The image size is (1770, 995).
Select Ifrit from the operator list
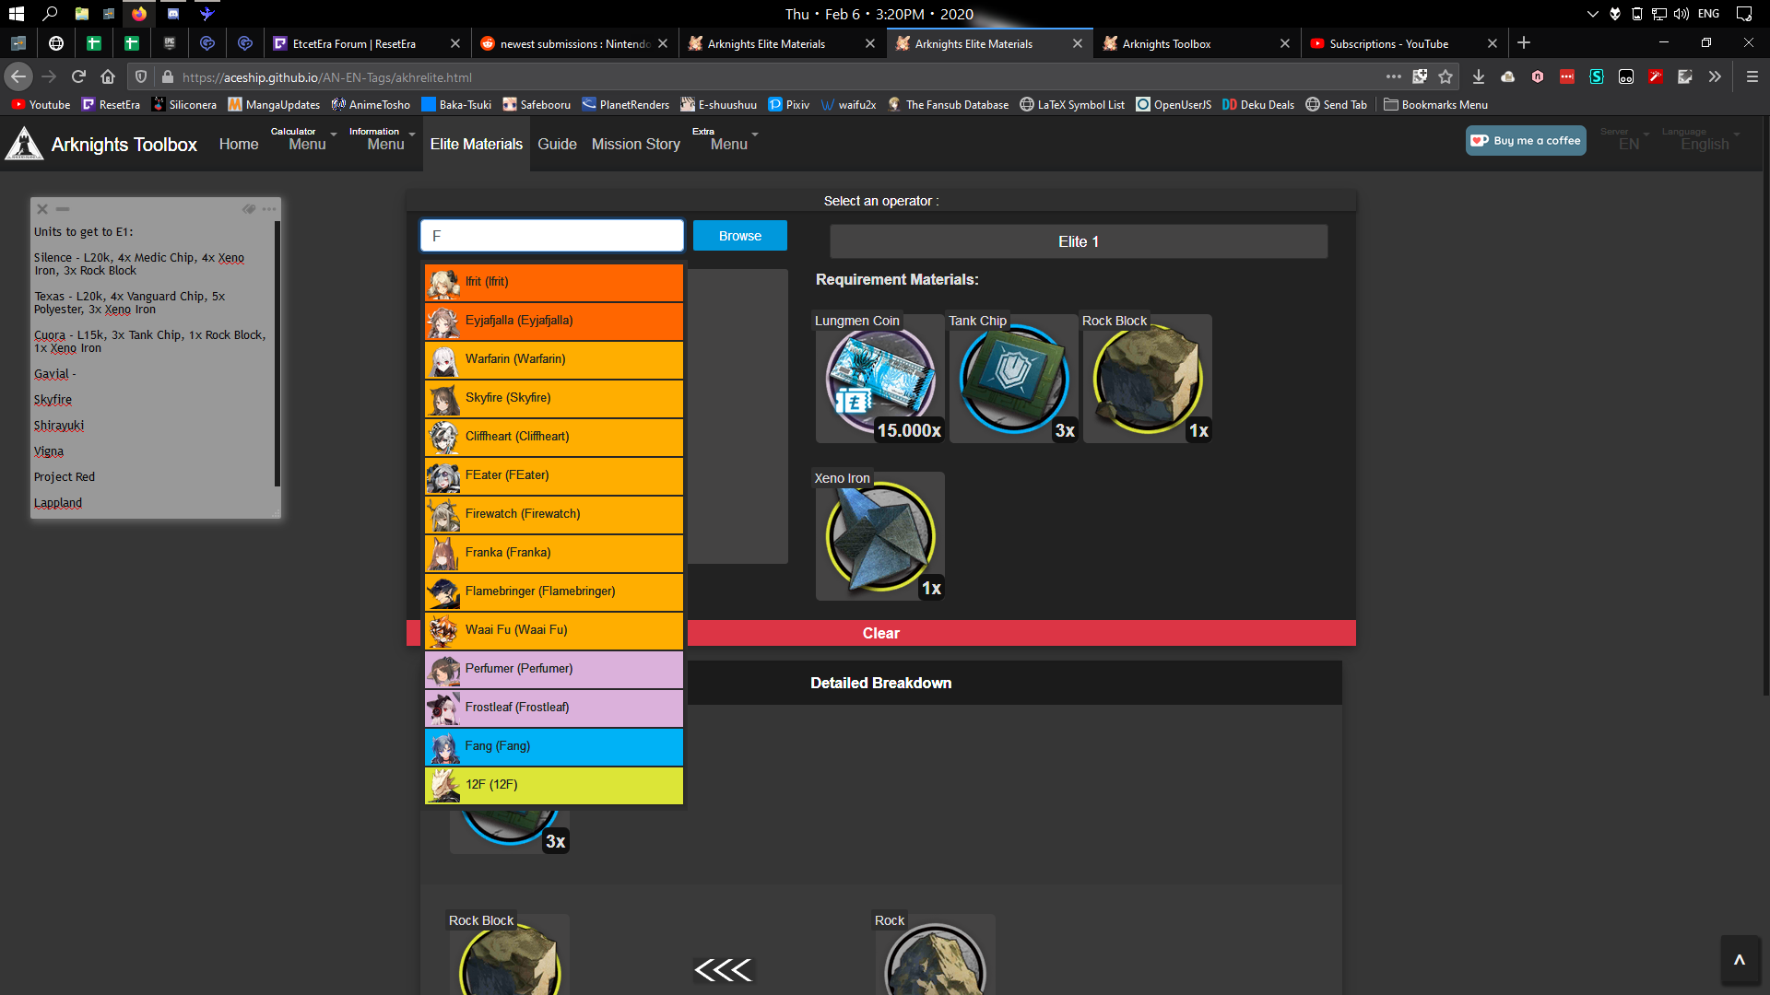click(x=553, y=282)
